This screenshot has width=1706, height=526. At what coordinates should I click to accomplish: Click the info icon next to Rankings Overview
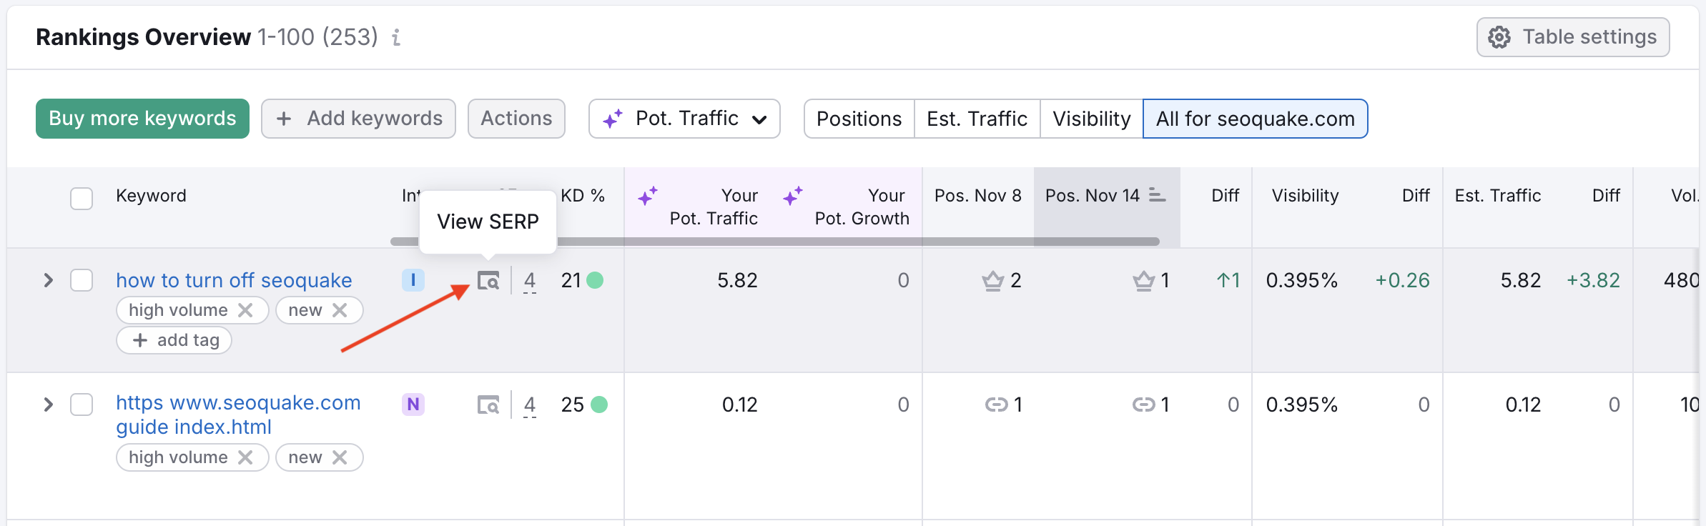coord(396,37)
